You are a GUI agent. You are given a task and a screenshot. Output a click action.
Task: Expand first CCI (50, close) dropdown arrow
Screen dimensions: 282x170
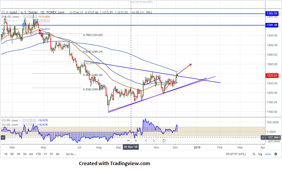point(20,120)
